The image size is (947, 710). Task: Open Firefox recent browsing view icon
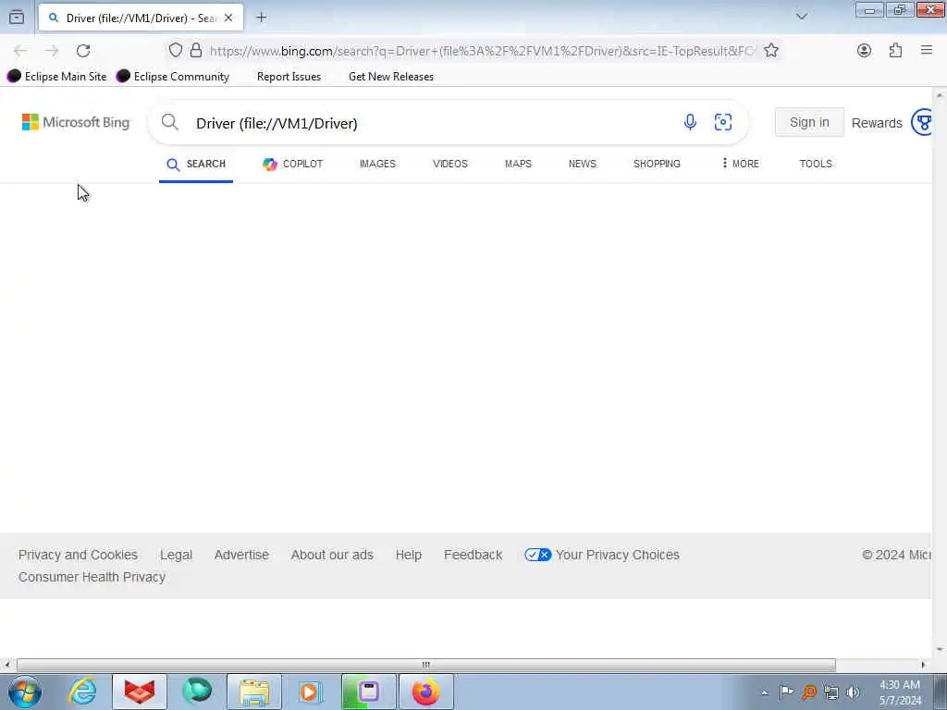[17, 18]
